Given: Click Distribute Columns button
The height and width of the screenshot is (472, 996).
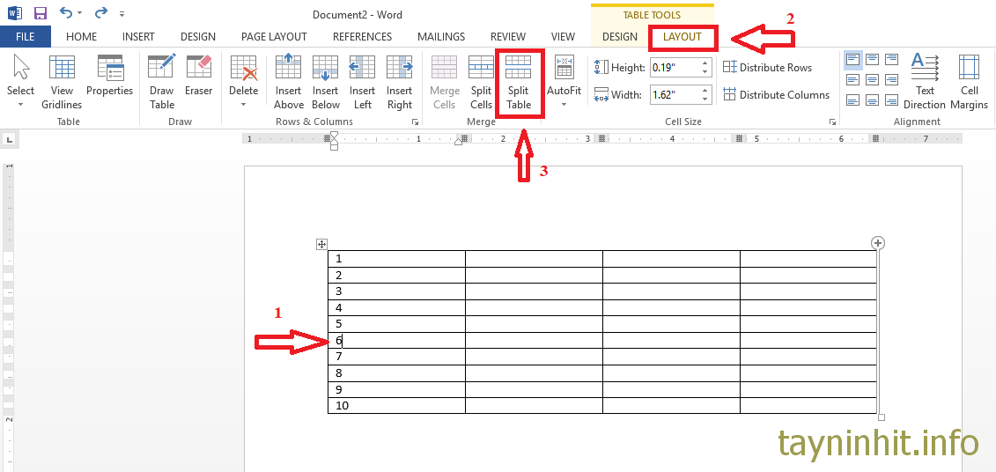Looking at the screenshot, I should pyautogui.click(x=775, y=95).
